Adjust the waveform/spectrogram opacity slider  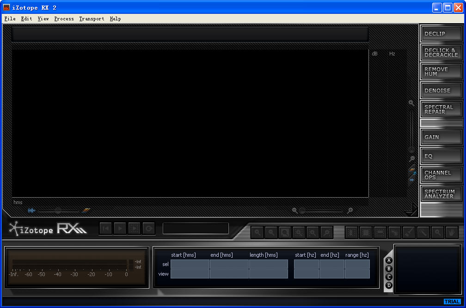[x=58, y=211]
